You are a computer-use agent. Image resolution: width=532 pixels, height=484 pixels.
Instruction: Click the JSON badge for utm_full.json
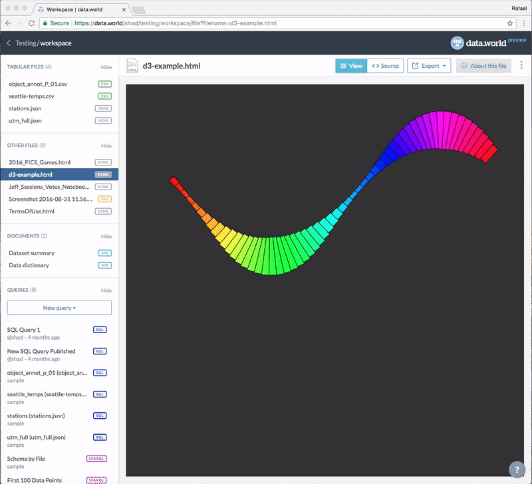tap(103, 121)
